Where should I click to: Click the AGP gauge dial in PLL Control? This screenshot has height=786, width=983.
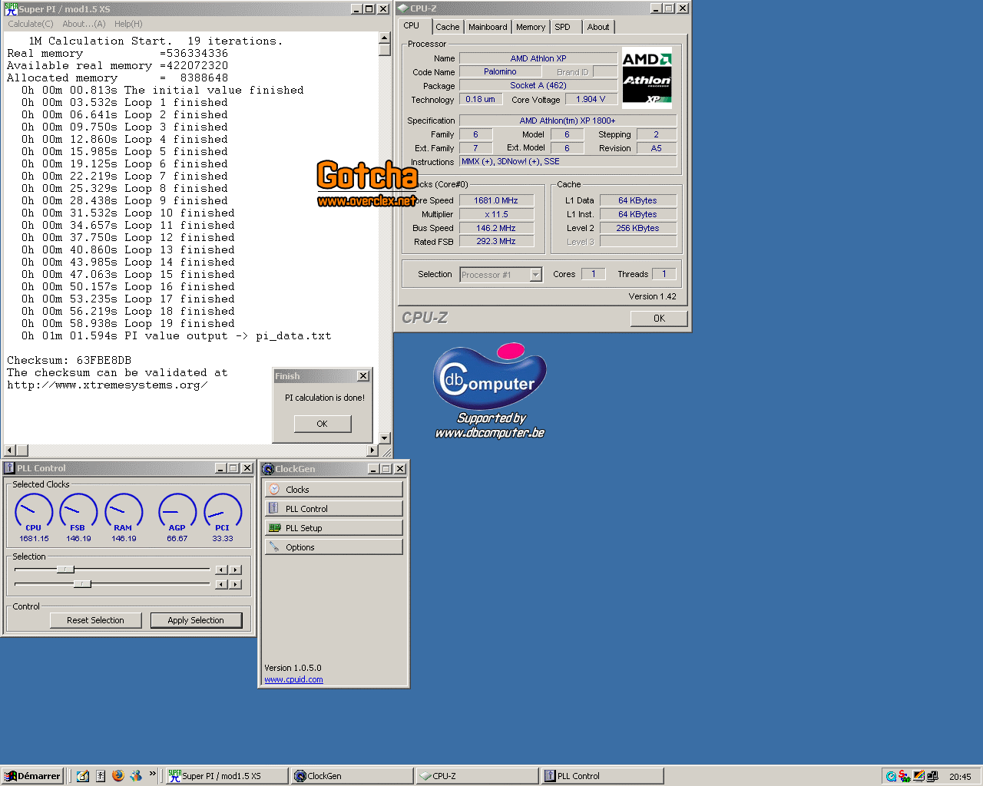(177, 511)
